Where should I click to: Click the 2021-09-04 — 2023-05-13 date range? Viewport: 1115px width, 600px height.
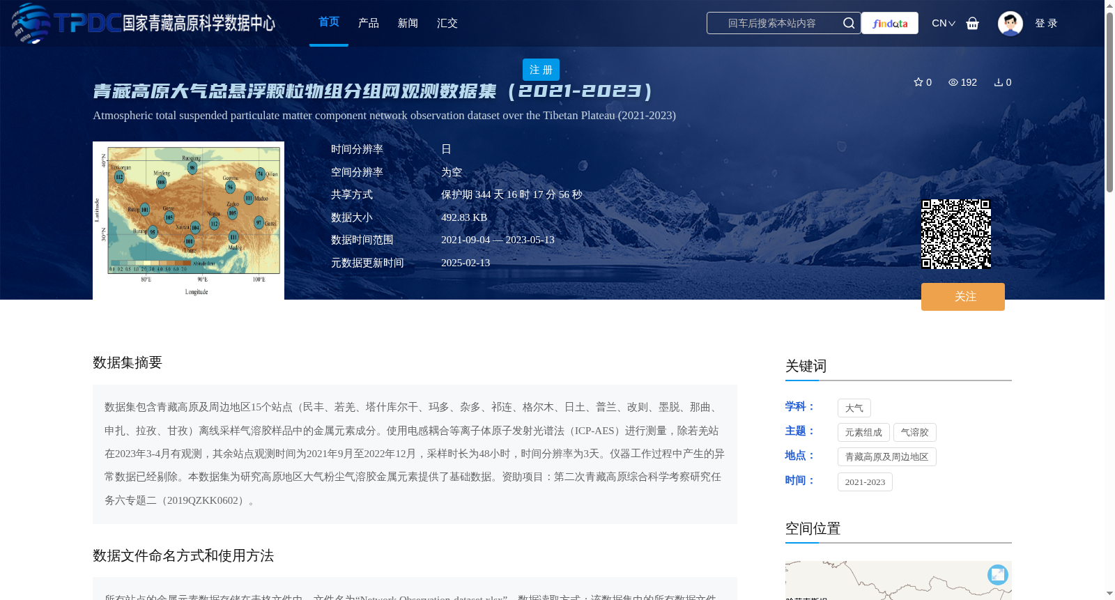(498, 240)
